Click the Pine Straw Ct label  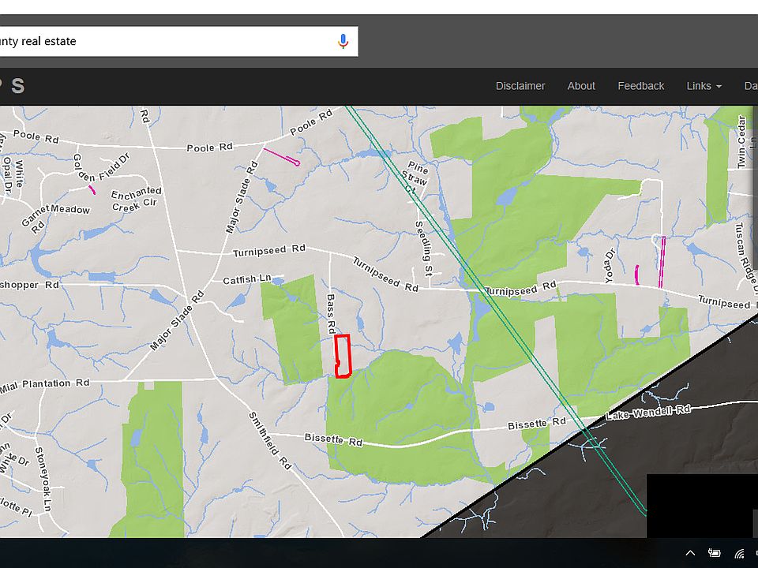click(415, 177)
